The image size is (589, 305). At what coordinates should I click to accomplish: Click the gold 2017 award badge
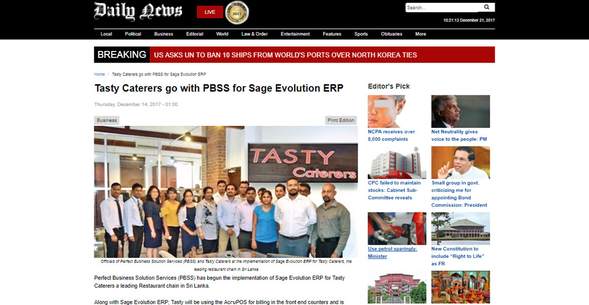236,12
